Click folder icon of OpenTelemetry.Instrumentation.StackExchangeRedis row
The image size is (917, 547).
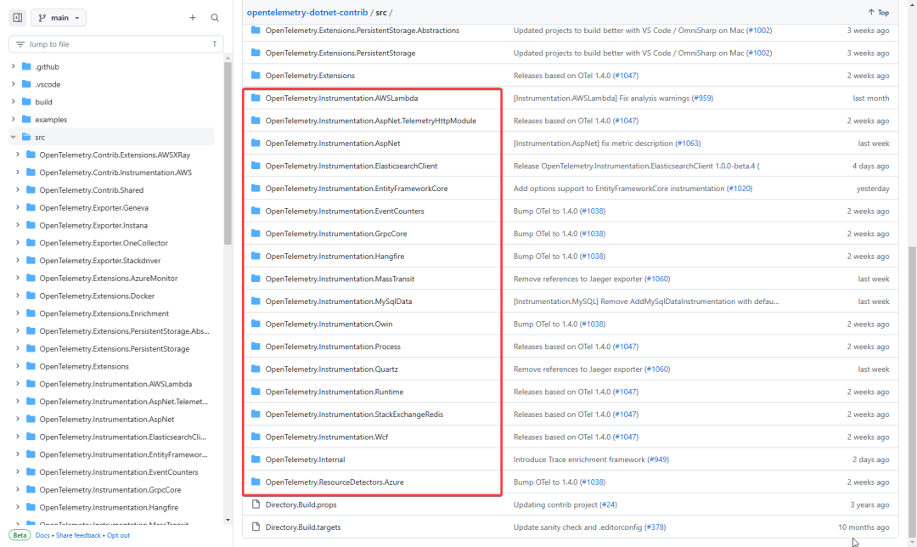point(256,414)
